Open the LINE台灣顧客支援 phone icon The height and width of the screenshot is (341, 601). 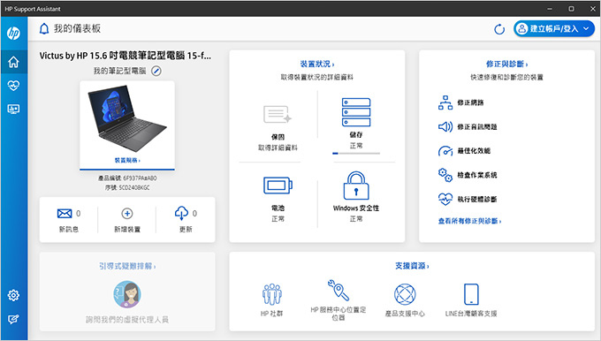click(x=471, y=294)
